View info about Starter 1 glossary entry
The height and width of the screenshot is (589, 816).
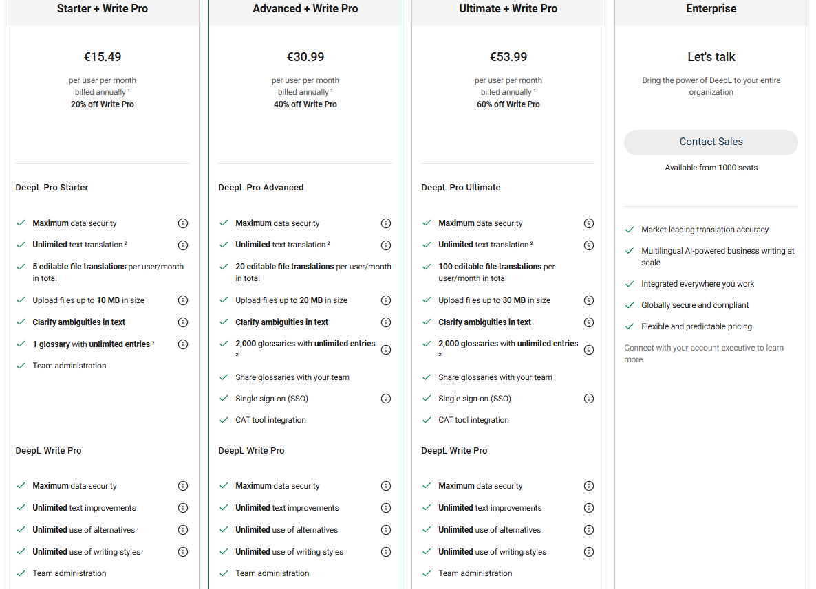coord(182,344)
